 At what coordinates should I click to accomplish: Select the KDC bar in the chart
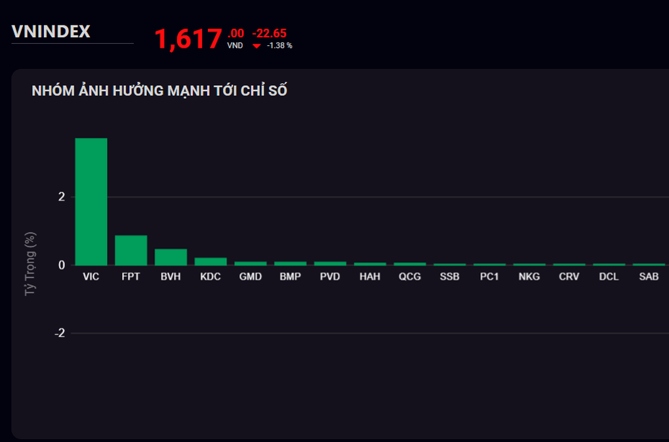pyautogui.click(x=211, y=261)
